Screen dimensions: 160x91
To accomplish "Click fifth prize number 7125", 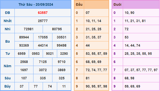I will [x=43, y=62].
